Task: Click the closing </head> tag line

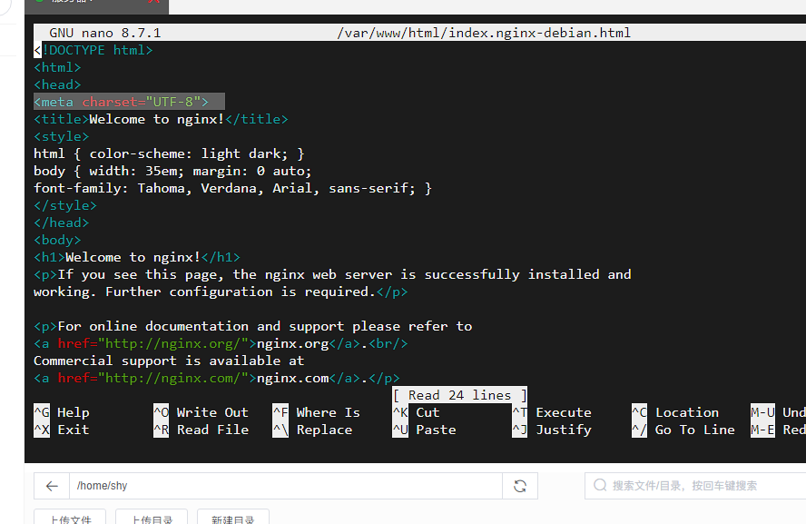Action: click(62, 222)
